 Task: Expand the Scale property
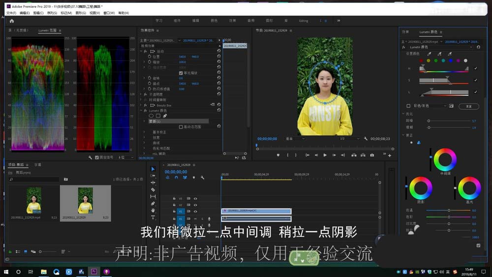click(x=144, y=62)
